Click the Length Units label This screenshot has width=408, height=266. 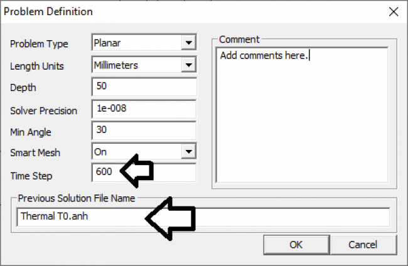pyautogui.click(x=36, y=66)
